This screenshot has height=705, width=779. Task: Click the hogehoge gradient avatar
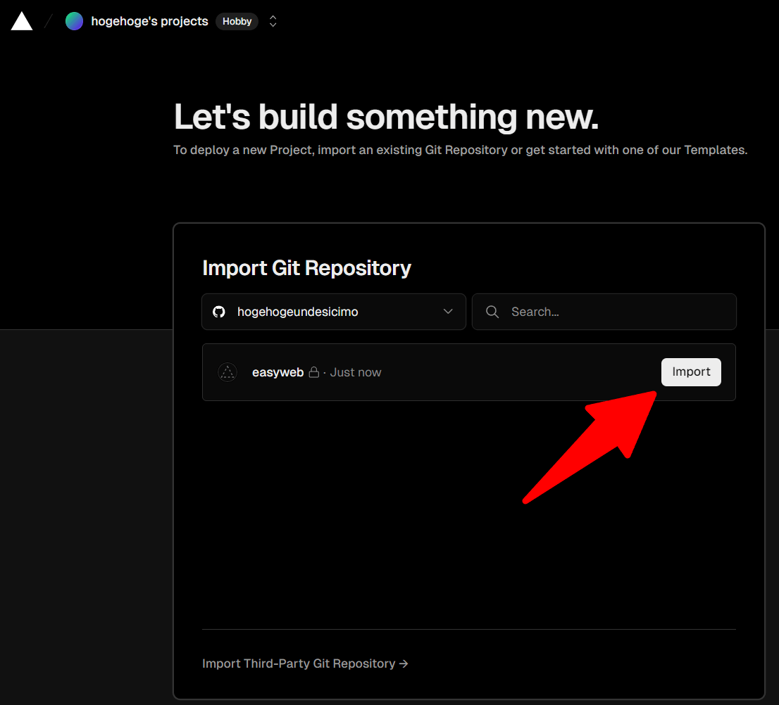point(75,21)
